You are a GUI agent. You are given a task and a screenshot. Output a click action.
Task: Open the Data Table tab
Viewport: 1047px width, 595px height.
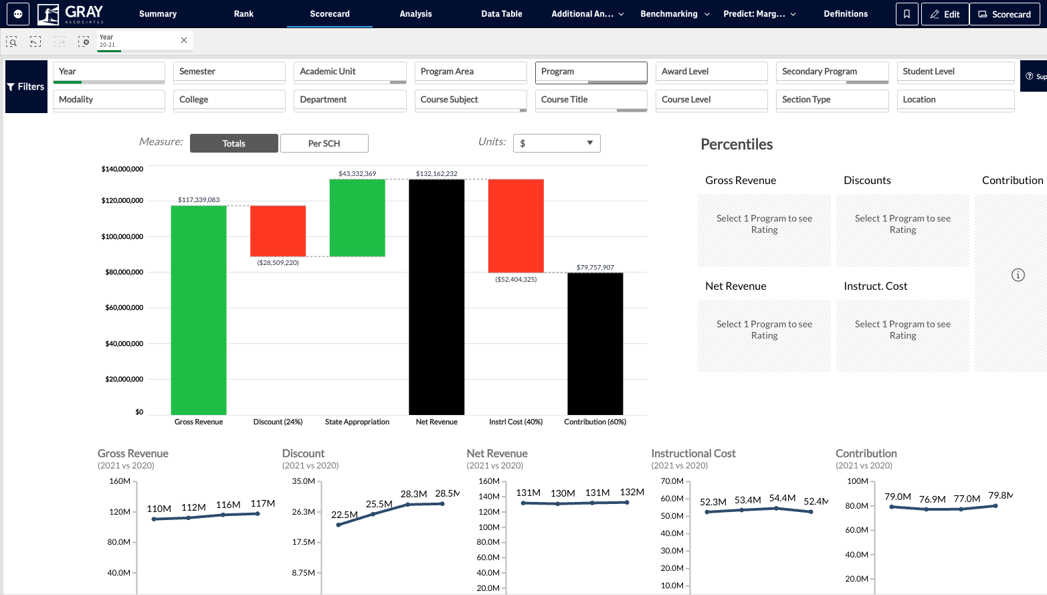click(x=502, y=14)
